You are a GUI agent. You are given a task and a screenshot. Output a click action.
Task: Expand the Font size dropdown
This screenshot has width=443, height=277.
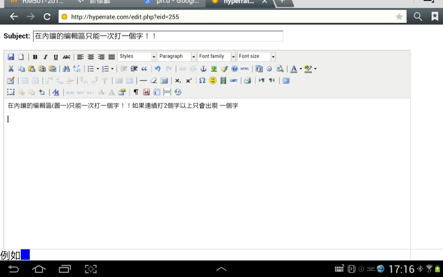click(x=256, y=57)
